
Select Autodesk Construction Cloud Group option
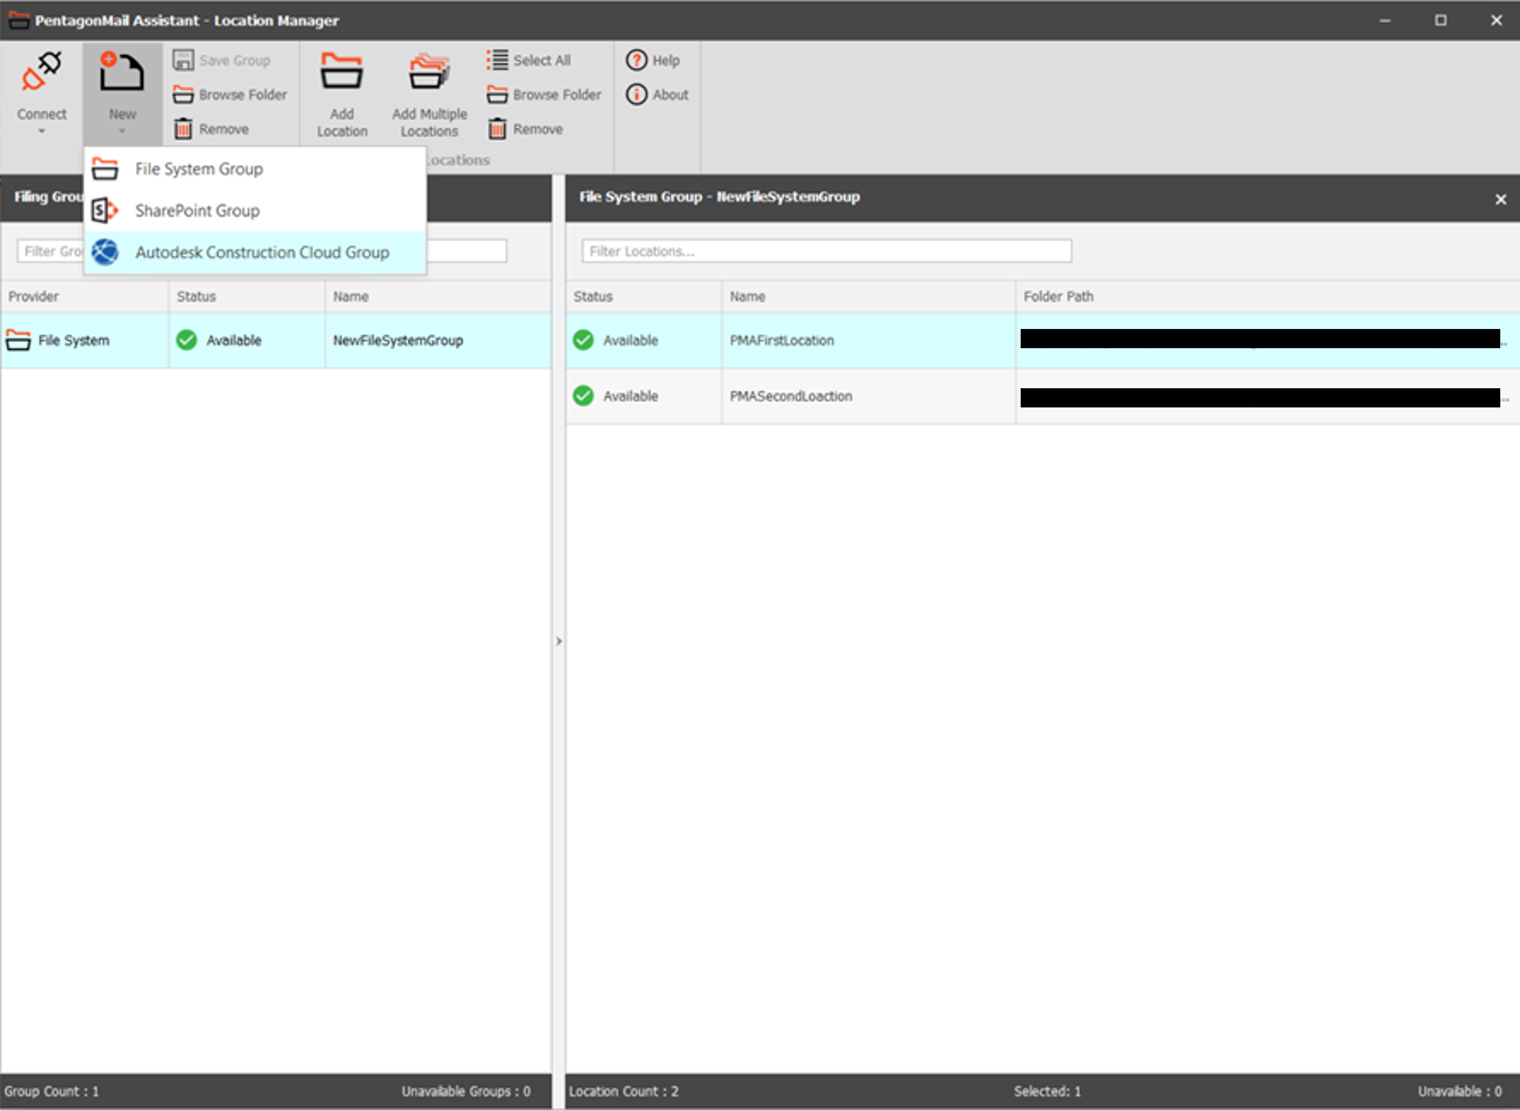(x=262, y=253)
